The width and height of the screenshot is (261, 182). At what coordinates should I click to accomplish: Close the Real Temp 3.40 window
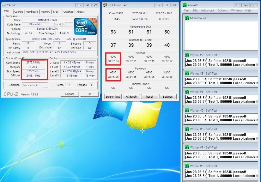click(x=174, y=5)
